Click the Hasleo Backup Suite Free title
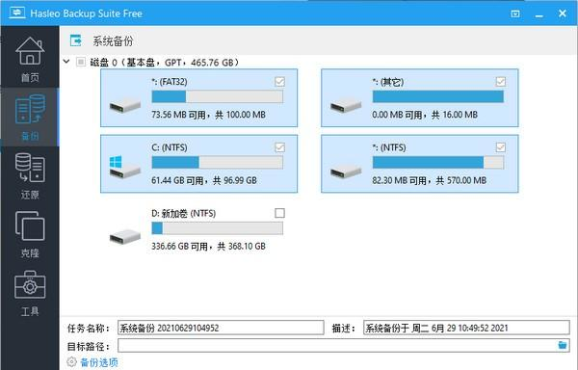This screenshot has width=578, height=370. click(x=87, y=13)
